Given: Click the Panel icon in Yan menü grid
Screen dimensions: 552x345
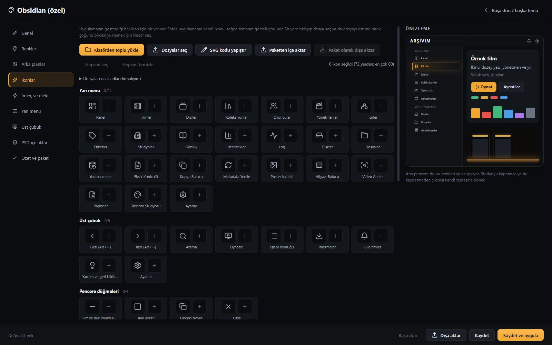Looking at the screenshot, I should [92, 106].
